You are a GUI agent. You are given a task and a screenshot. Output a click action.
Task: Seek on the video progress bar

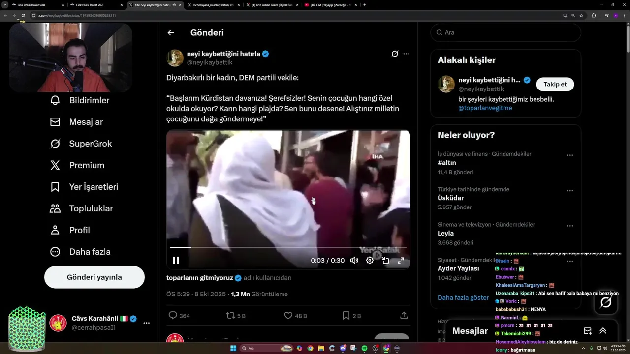[288, 247]
